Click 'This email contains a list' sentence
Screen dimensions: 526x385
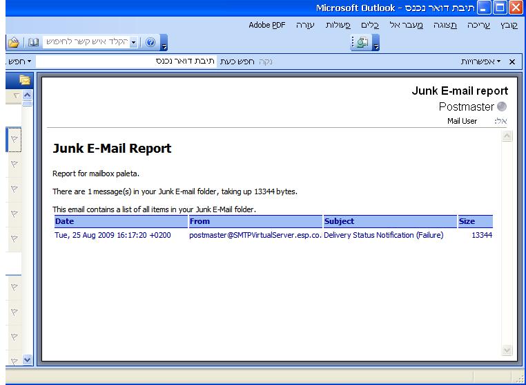[155, 209]
